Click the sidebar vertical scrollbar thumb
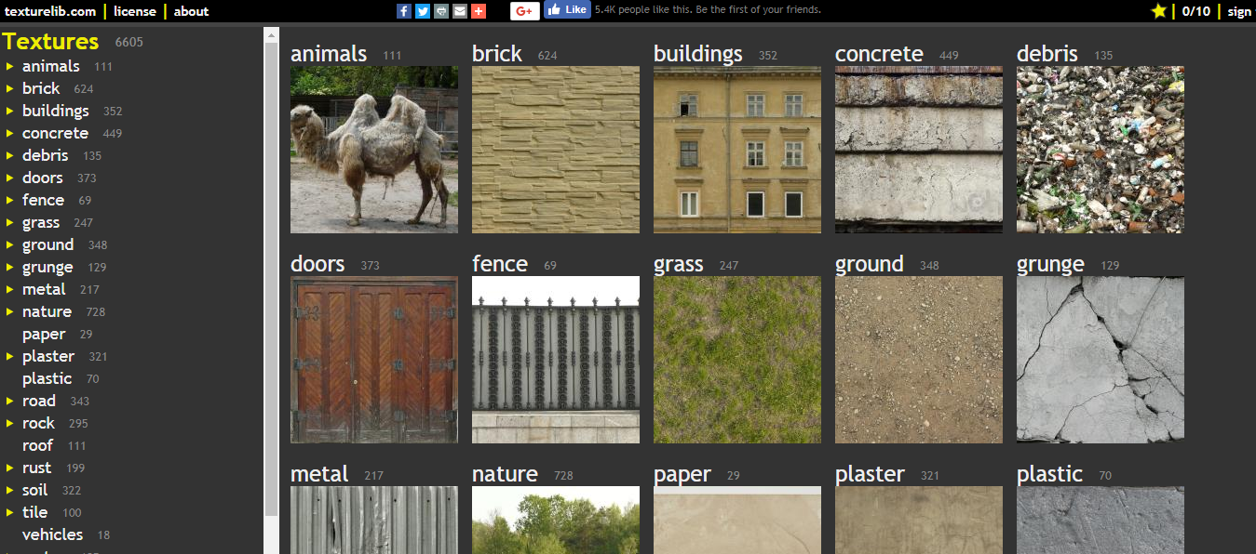Screen dimensions: 1256x554 pos(271,279)
